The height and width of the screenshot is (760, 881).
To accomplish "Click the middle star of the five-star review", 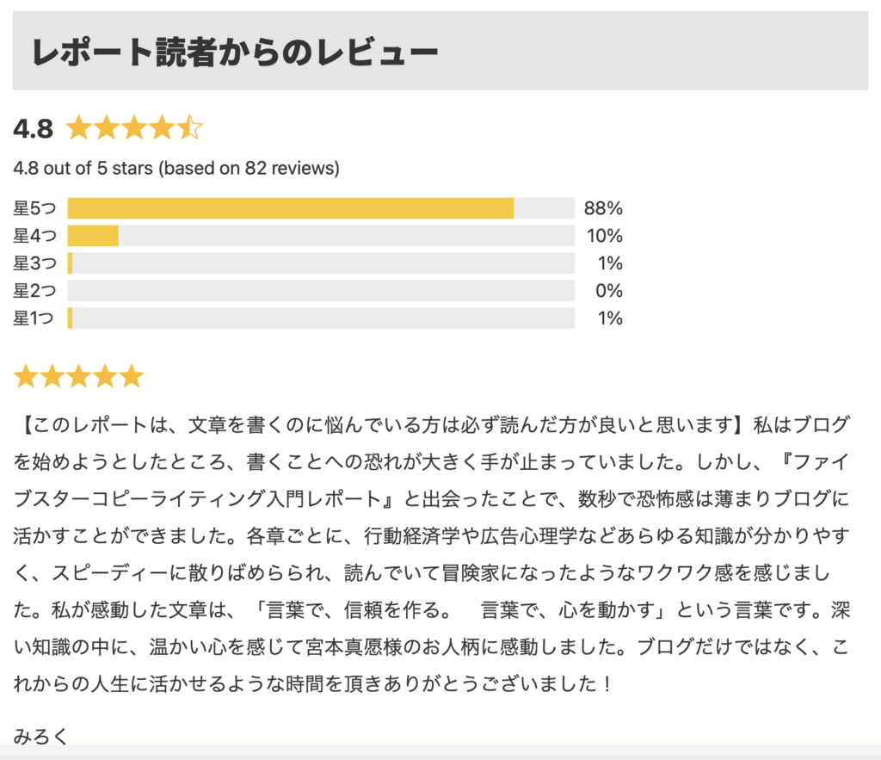I will click(78, 376).
